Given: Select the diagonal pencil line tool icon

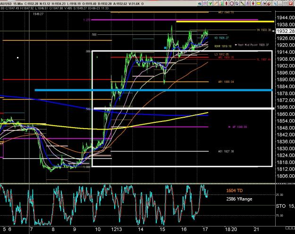Looking at the screenshot, I should [216, 4].
